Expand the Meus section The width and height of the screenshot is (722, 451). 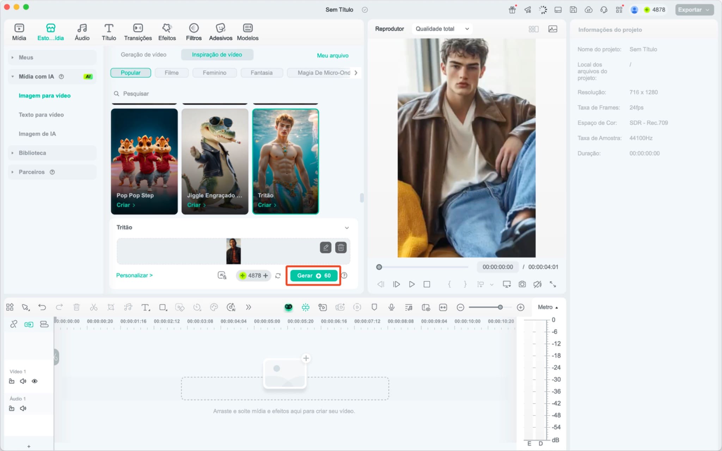point(52,57)
